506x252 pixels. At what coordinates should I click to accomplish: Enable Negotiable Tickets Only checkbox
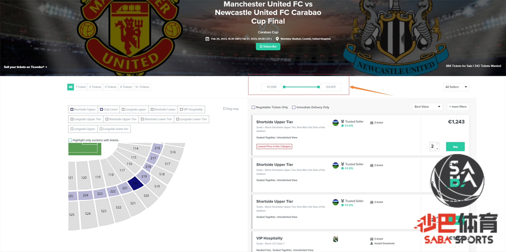click(253, 107)
